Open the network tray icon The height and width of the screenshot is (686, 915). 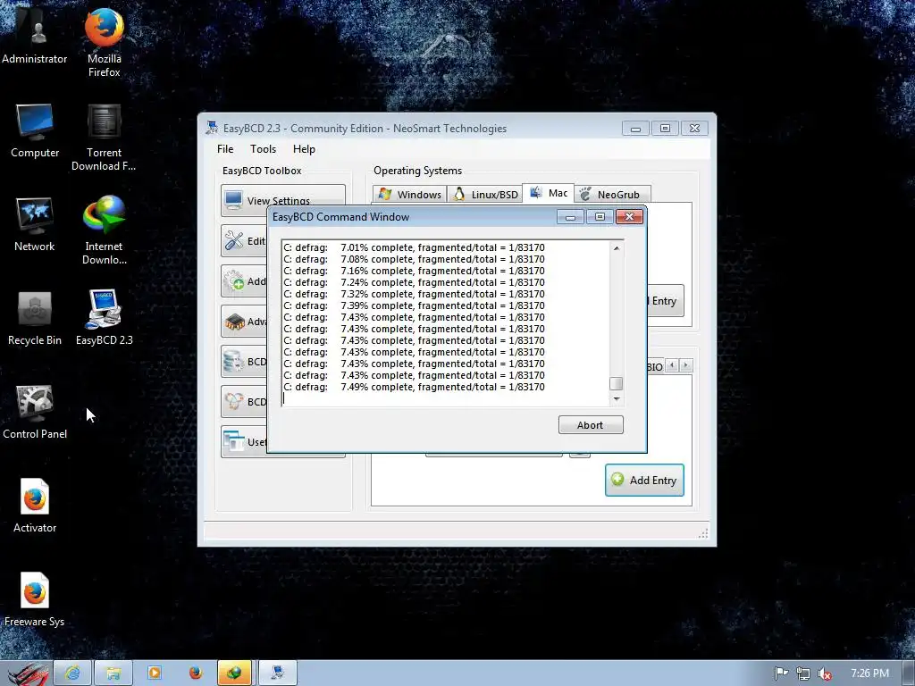tap(803, 673)
